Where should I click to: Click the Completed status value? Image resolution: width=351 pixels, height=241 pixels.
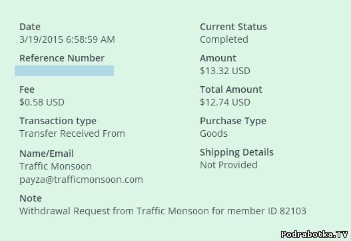pyautogui.click(x=224, y=39)
